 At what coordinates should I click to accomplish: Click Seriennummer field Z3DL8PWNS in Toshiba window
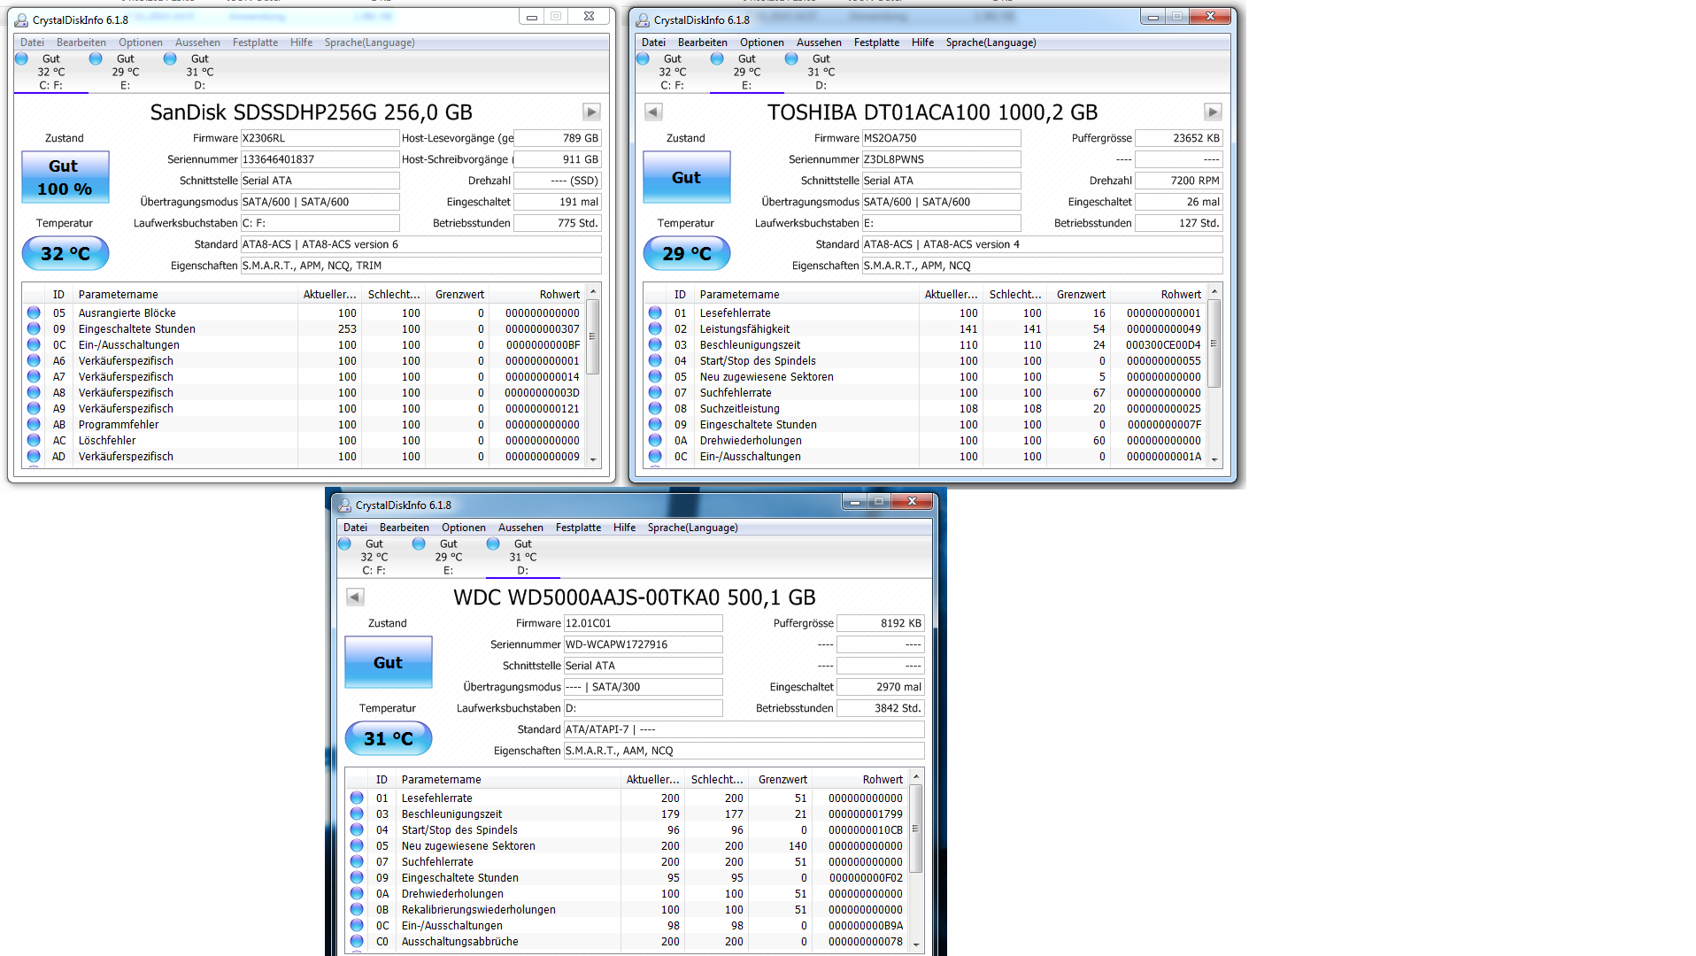[x=941, y=159]
